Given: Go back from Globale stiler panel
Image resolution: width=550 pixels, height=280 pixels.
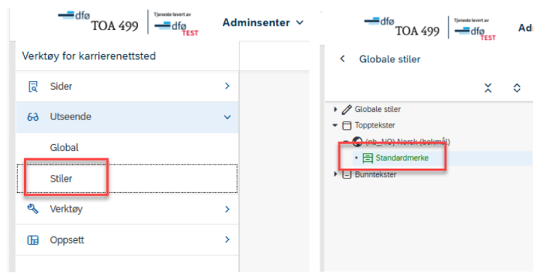Looking at the screenshot, I should pyautogui.click(x=342, y=59).
